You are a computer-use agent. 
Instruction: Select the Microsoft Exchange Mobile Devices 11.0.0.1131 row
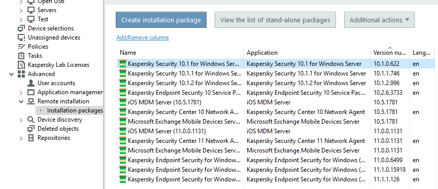pos(276,150)
